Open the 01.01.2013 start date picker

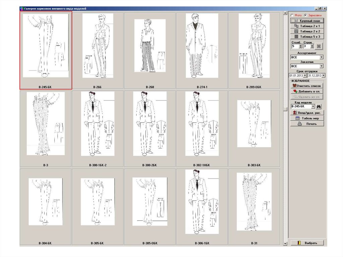coord(305,75)
